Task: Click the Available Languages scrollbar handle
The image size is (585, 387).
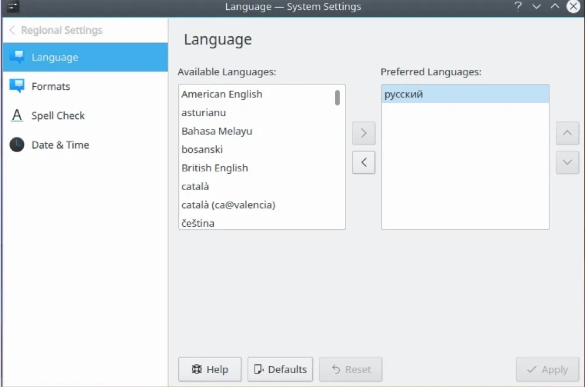Action: [x=337, y=97]
